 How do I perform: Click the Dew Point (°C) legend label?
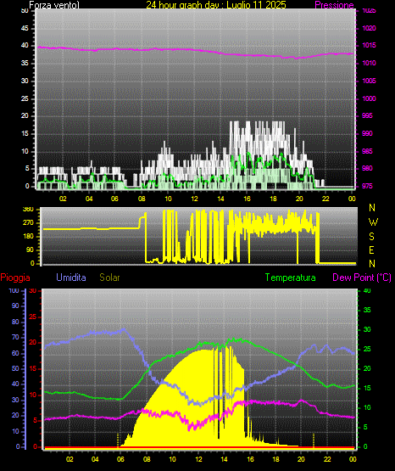[x=362, y=278]
